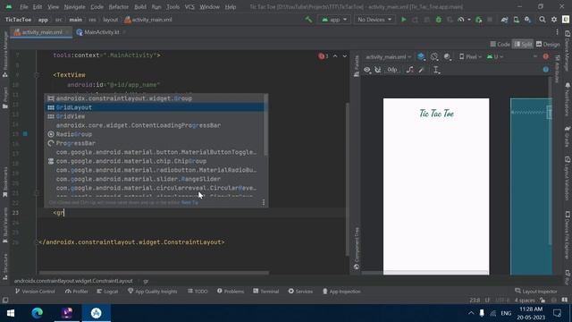572x322 pixels.
Task: Open the Pixel device dropdown
Action: (470, 56)
